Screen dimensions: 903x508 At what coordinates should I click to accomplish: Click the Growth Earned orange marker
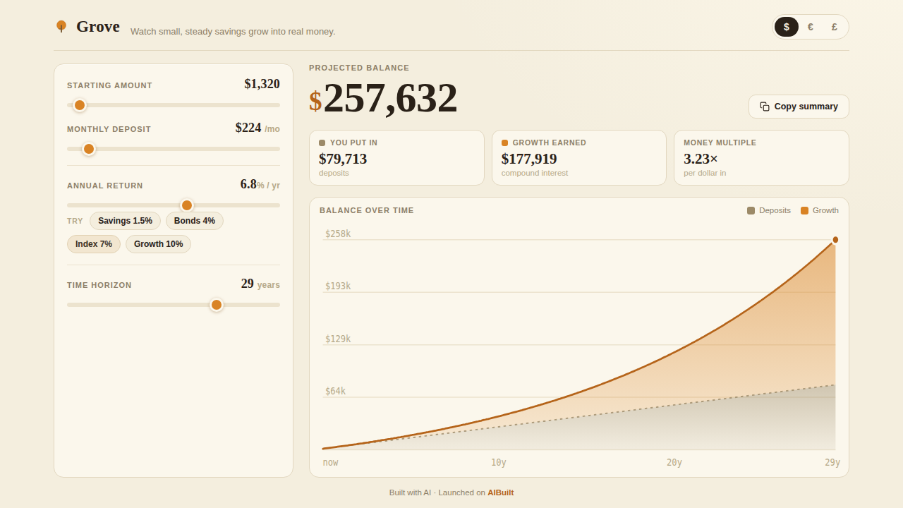(504, 143)
